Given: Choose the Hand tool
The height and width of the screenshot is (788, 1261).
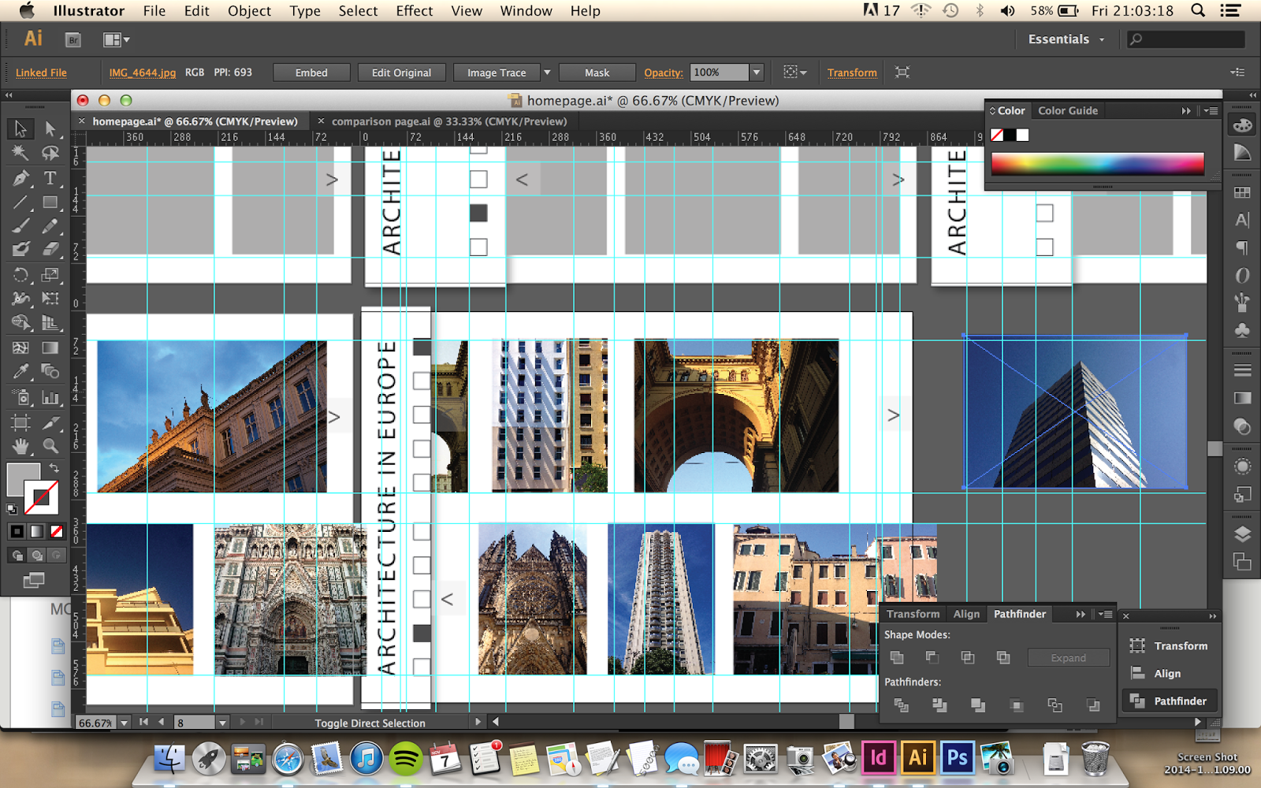Looking at the screenshot, I should click(x=20, y=446).
